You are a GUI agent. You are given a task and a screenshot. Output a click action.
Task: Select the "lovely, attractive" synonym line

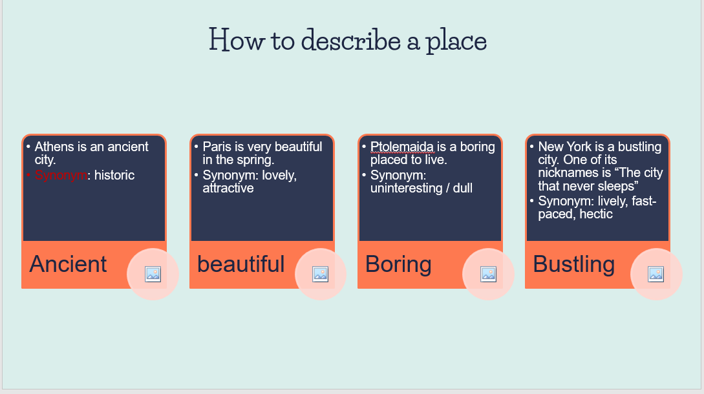[250, 181]
